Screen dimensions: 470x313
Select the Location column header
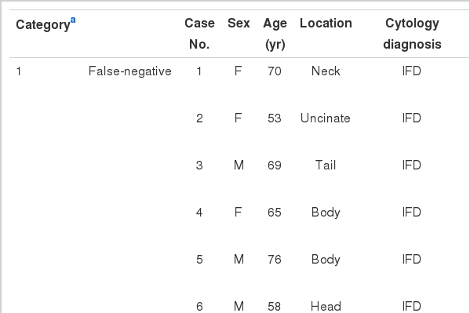326,23
